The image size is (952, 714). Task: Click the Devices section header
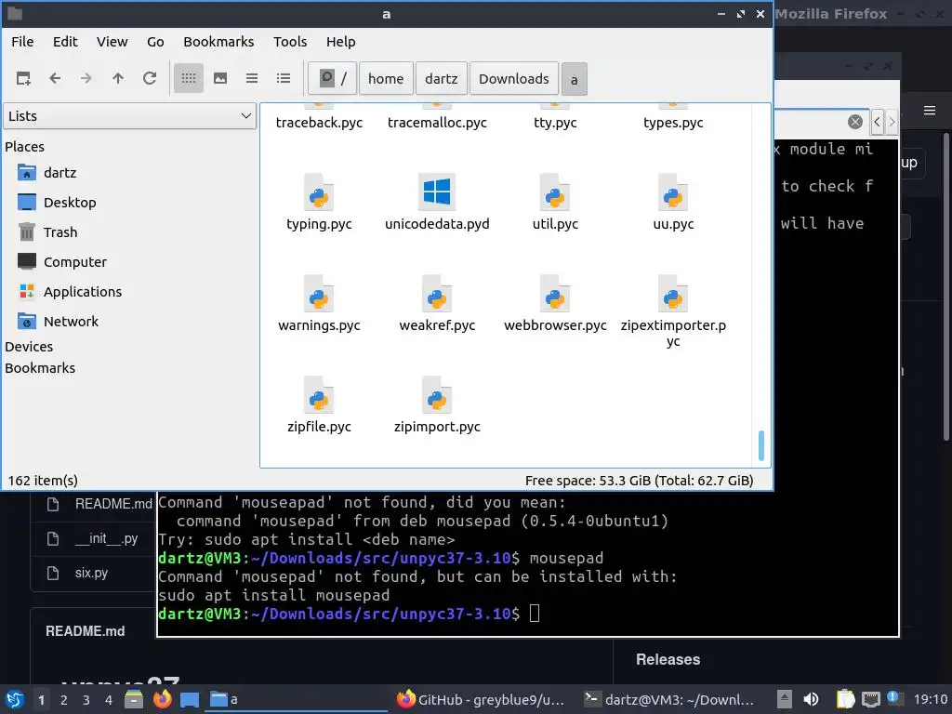[29, 347]
